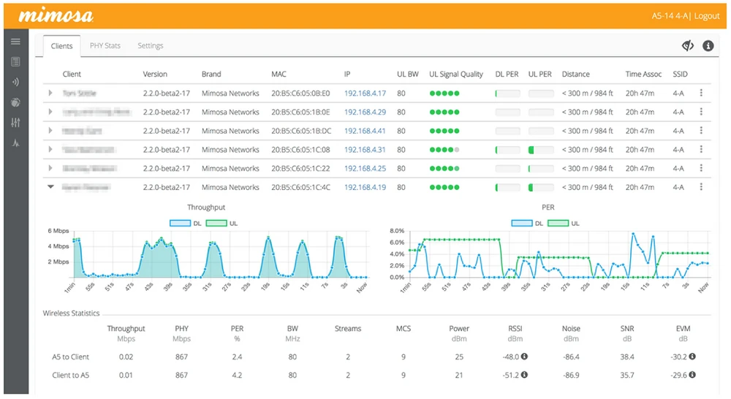This screenshot has height=399, width=731.
Task: Open the hamburger menu in sidebar
Action: coord(15,42)
